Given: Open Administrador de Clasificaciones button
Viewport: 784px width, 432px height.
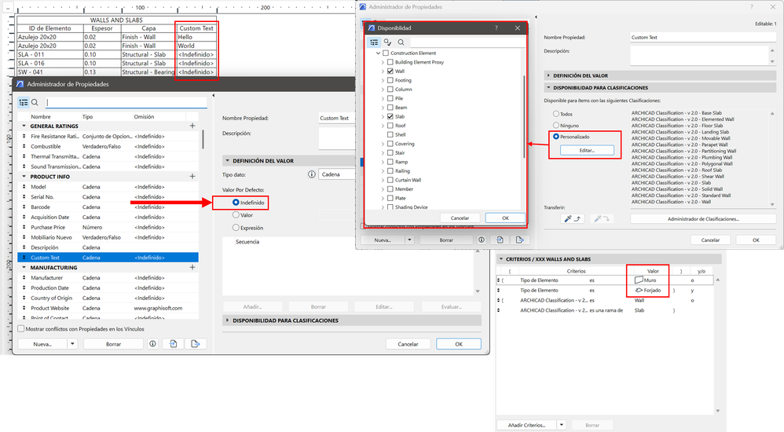Looking at the screenshot, I should (703, 219).
